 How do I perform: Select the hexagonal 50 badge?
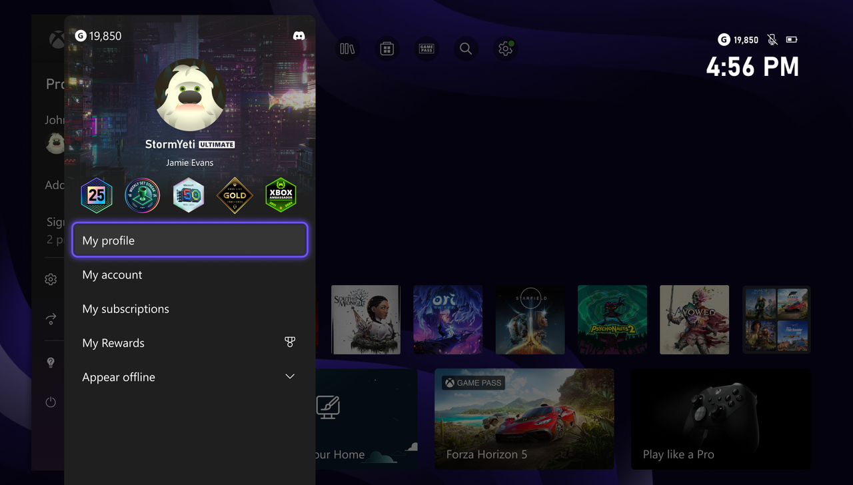pyautogui.click(x=189, y=195)
